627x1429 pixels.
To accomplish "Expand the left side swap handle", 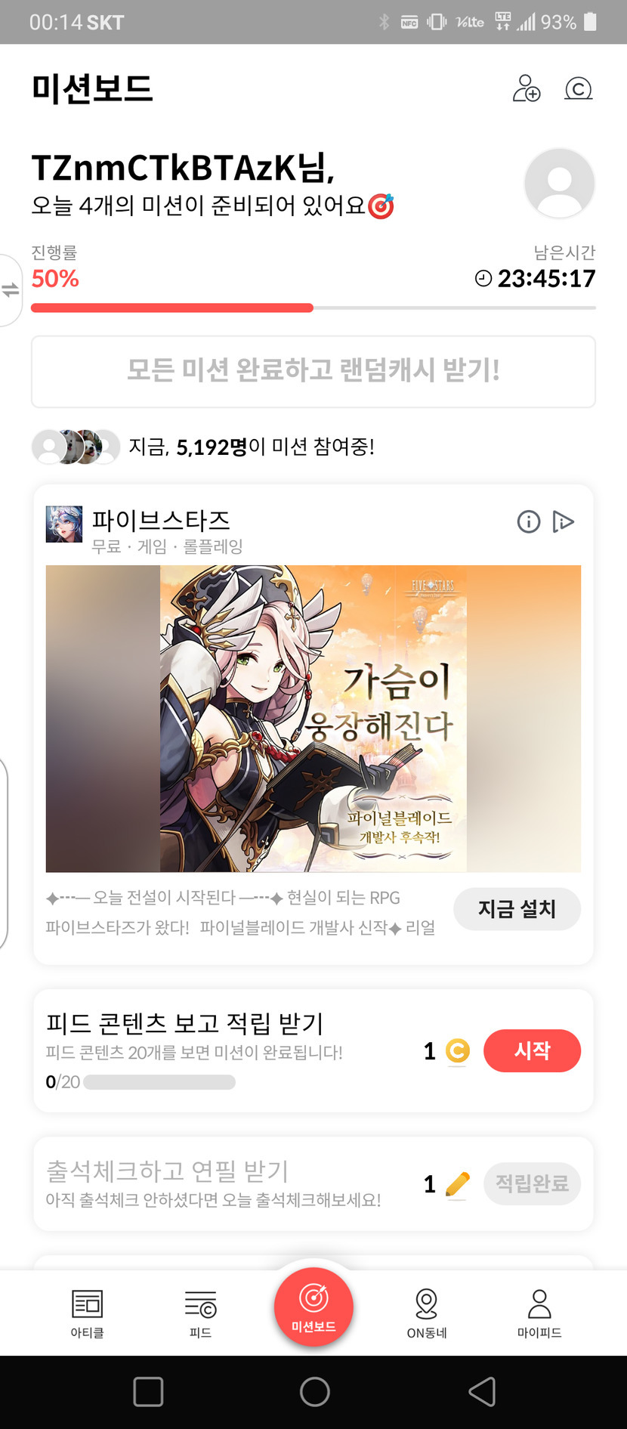I will coord(11,290).
